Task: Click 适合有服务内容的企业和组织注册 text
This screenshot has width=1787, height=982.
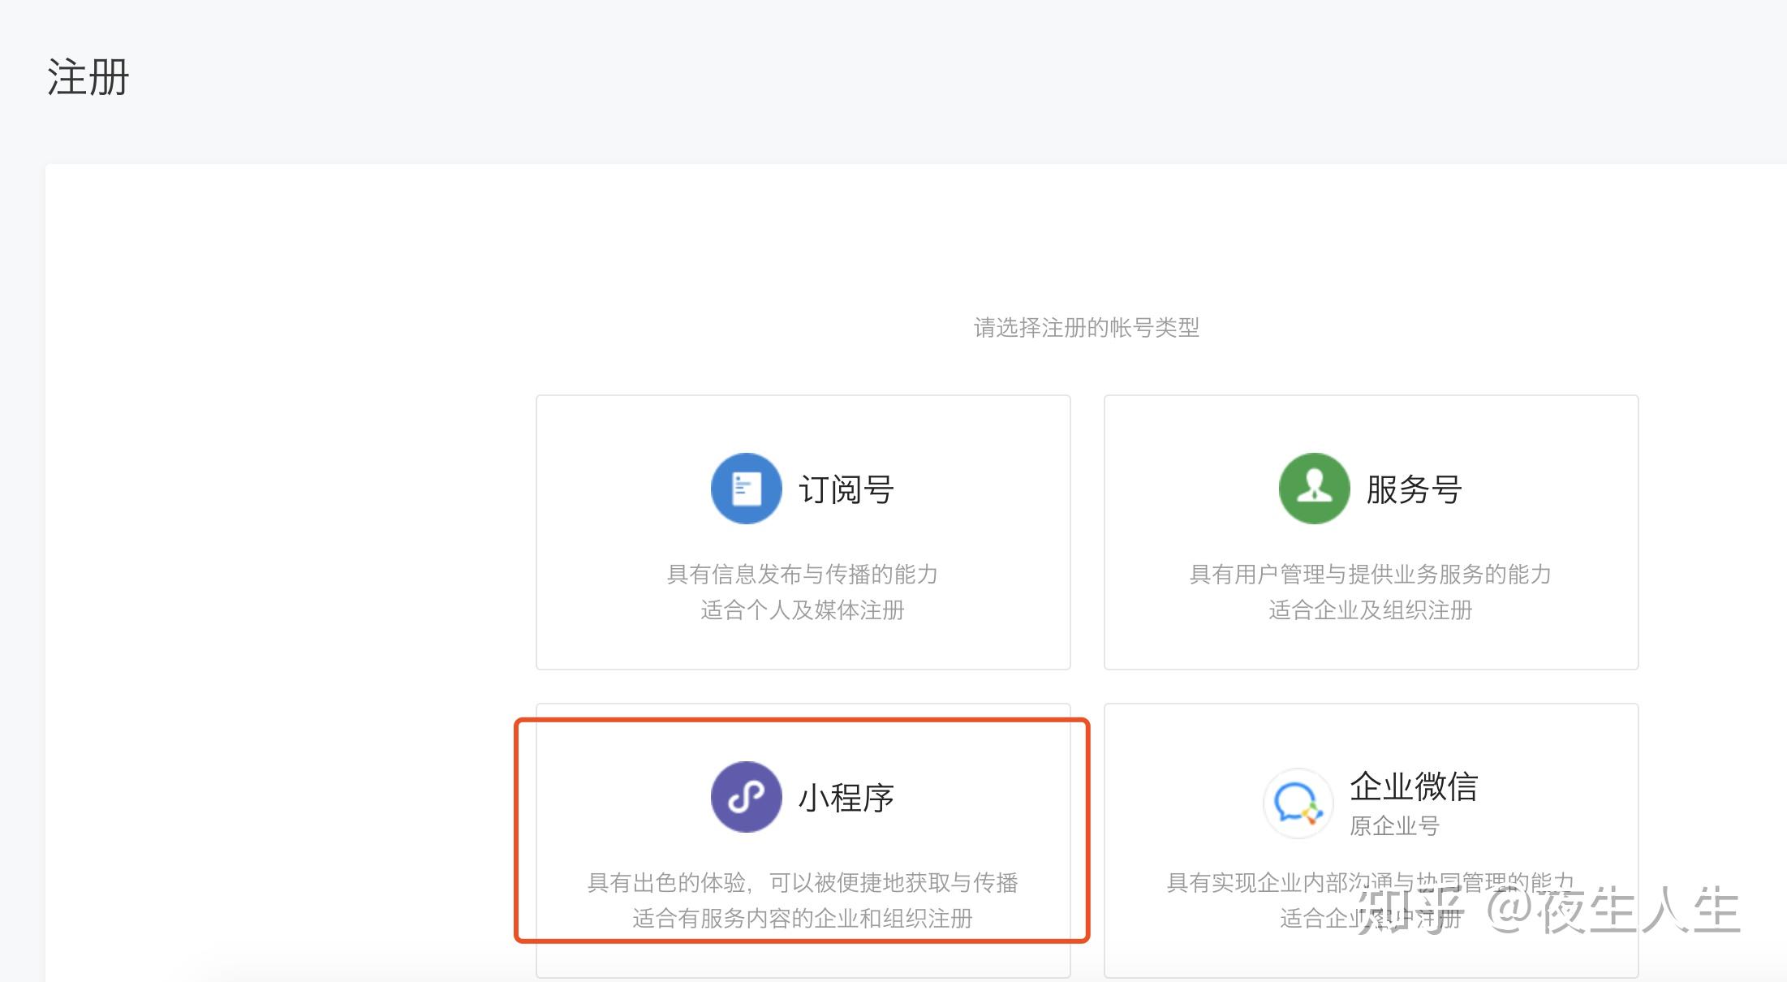Action: (x=802, y=919)
